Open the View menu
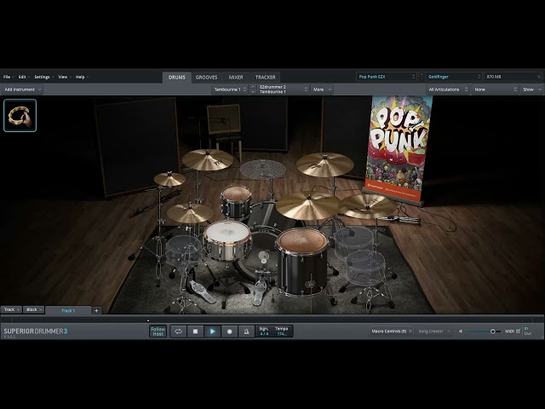The image size is (545, 409). 65,77
